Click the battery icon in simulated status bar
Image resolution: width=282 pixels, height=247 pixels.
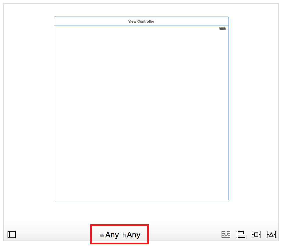tap(222, 29)
